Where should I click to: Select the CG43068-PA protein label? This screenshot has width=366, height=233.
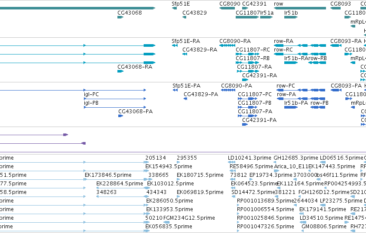tap(135, 112)
